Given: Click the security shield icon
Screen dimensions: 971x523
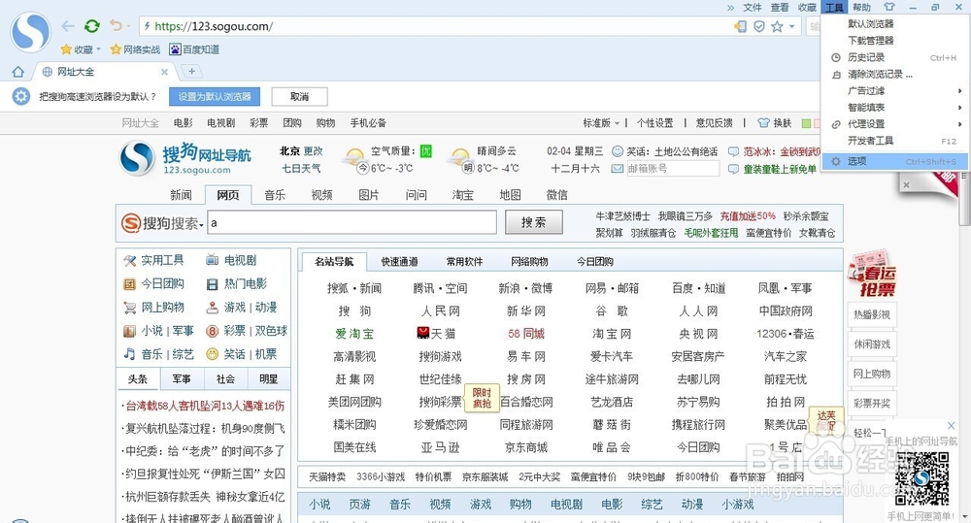Looking at the screenshot, I should point(758,26).
